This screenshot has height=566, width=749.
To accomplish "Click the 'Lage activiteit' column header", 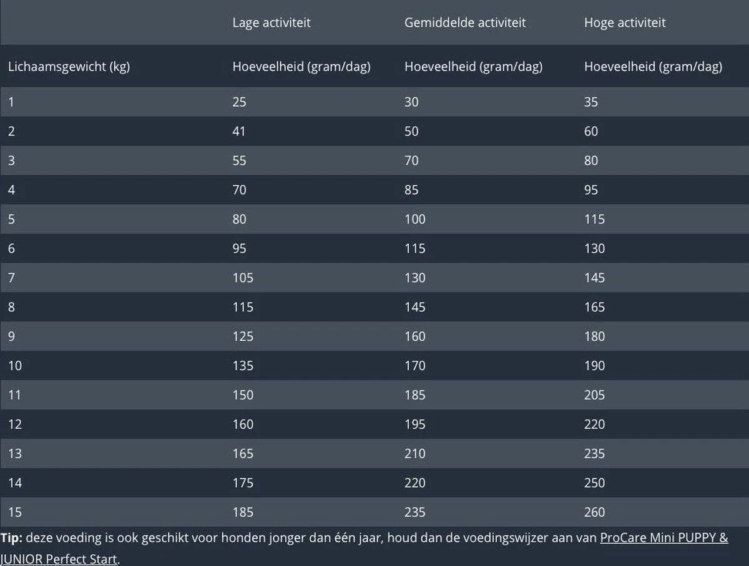I will click(272, 22).
